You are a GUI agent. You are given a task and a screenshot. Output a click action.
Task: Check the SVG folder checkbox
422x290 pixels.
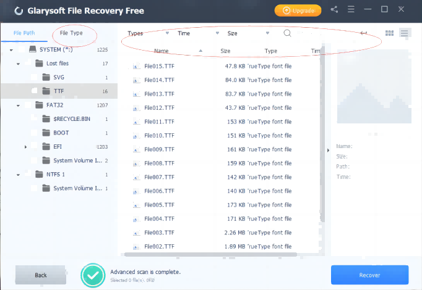pos(34,77)
